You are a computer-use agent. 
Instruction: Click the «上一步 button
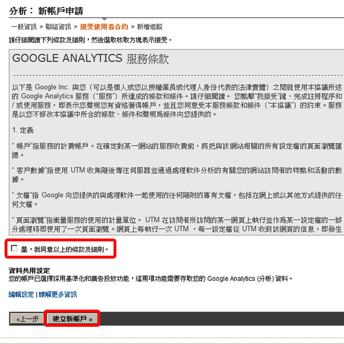tap(27, 319)
